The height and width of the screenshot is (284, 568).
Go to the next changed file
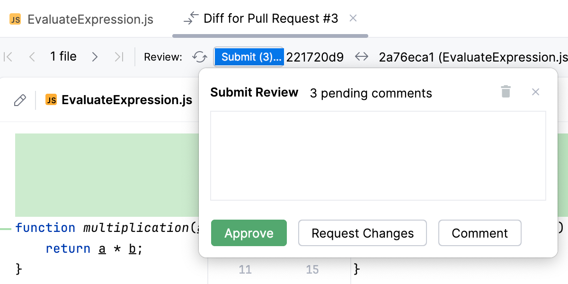coord(95,57)
